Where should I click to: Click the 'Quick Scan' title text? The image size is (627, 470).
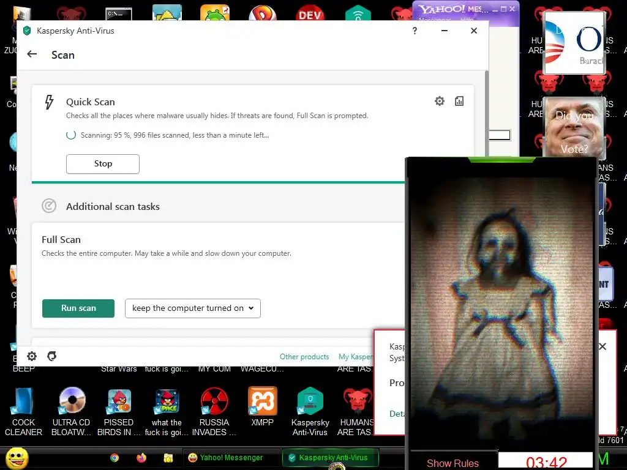[x=91, y=102]
